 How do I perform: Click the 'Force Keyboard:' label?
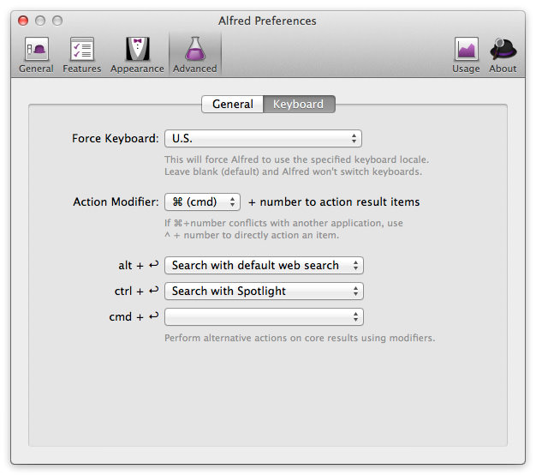coord(116,139)
